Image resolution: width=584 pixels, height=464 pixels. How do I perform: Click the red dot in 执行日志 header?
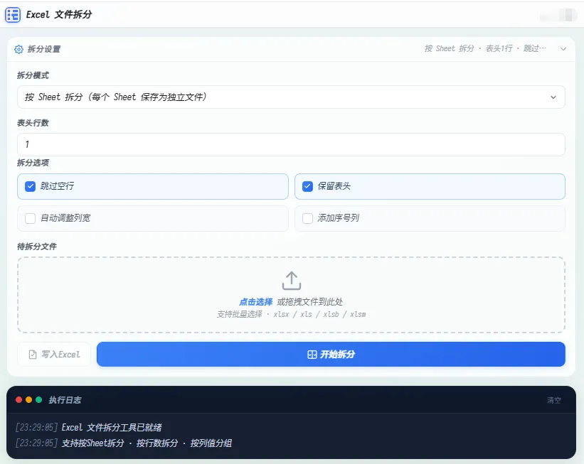pyautogui.click(x=18, y=399)
